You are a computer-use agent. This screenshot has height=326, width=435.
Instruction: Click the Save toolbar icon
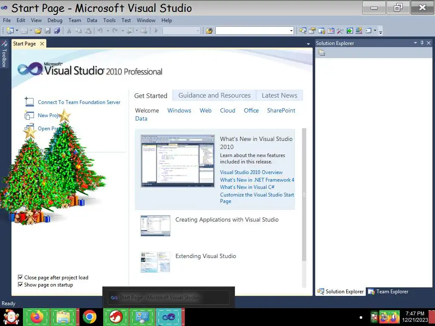coord(48,31)
